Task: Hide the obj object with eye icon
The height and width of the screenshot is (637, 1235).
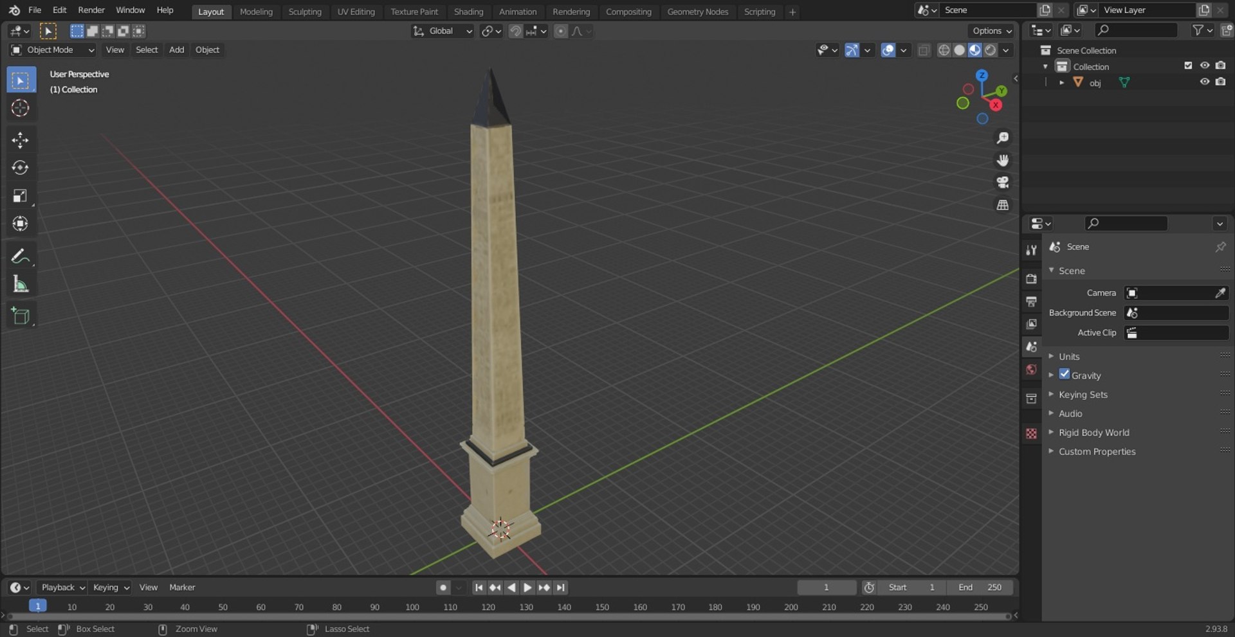Action: pyautogui.click(x=1204, y=82)
